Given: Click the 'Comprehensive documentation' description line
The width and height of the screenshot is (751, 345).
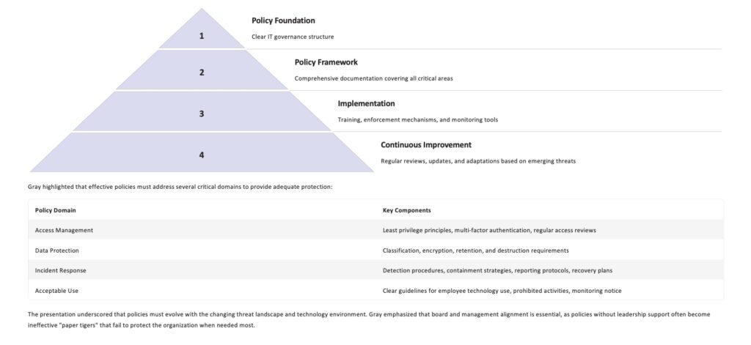Looking at the screenshot, I should click(373, 78).
